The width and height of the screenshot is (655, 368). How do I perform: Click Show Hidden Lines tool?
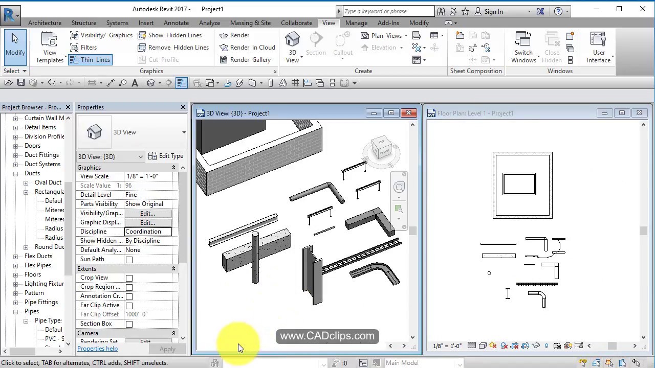click(169, 35)
